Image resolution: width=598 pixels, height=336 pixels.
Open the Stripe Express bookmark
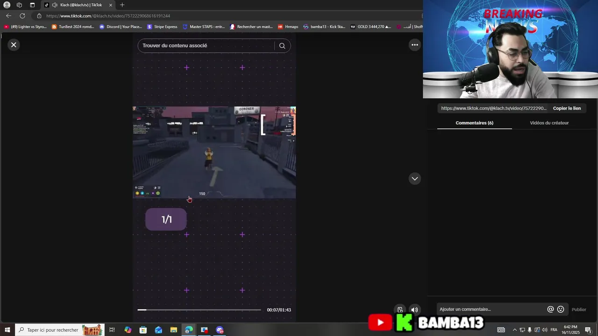pyautogui.click(x=162, y=27)
